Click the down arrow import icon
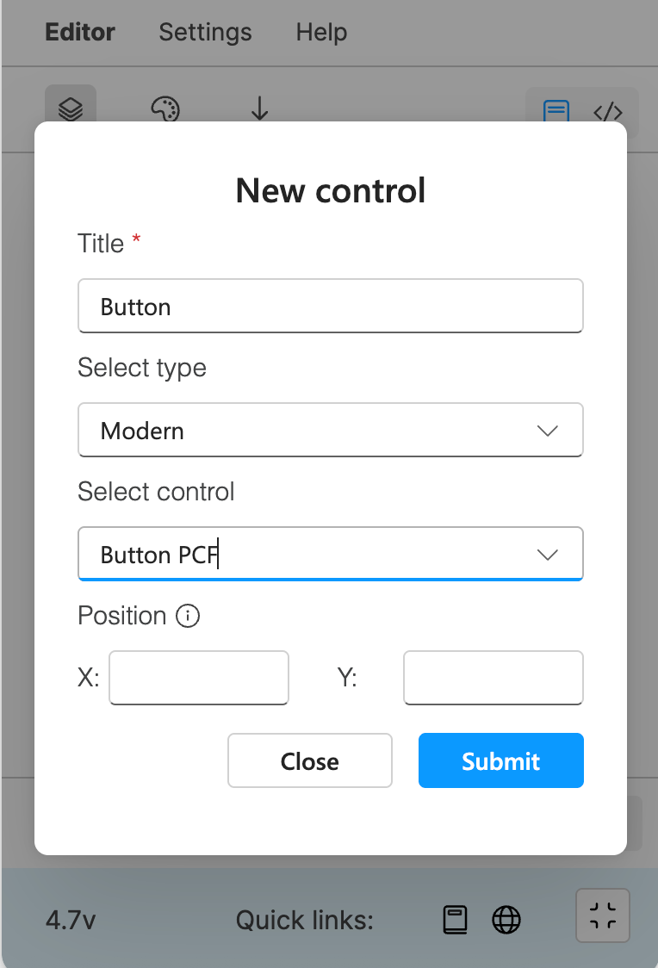Screen dimensions: 658x968 pyautogui.click(x=260, y=108)
